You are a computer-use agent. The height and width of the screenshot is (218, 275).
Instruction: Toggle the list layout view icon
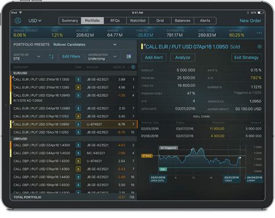point(129,56)
